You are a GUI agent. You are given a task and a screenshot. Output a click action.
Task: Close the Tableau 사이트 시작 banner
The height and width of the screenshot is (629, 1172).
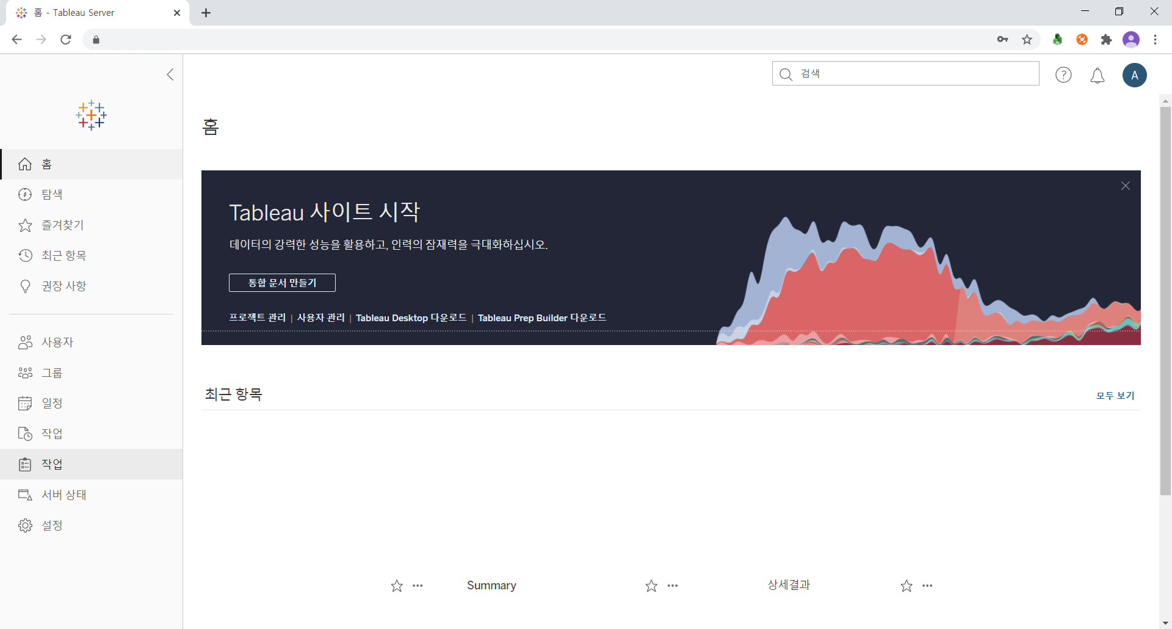[1126, 186]
